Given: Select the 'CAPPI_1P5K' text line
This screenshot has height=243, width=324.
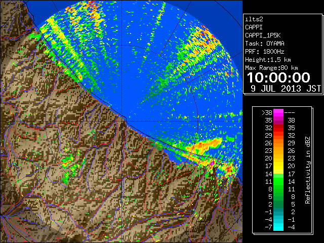Looking at the screenshot, I should 263,35.
